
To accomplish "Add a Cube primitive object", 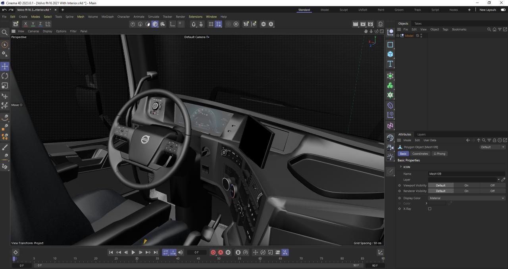I will click(x=390, y=54).
